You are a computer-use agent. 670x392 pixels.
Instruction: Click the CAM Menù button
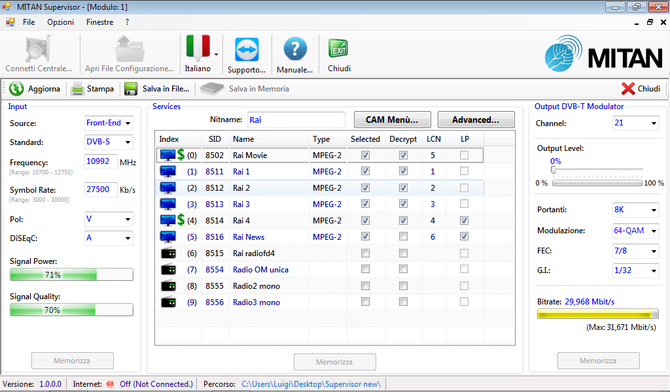[x=393, y=120]
